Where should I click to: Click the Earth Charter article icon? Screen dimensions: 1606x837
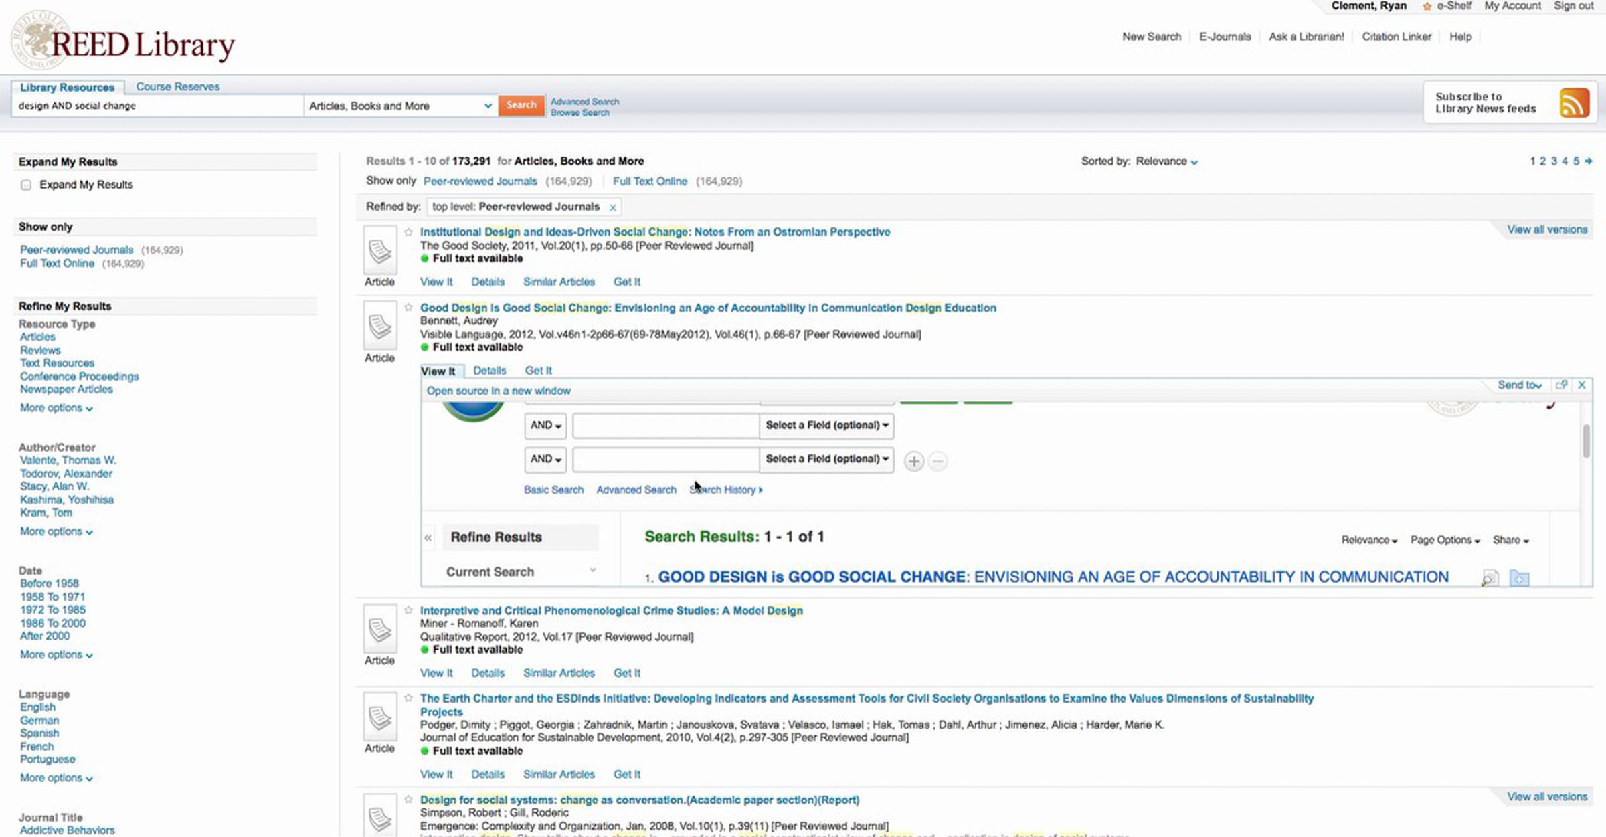coord(380,717)
